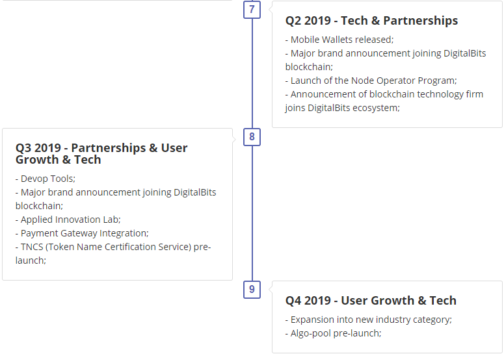Click the vertical timeline line between 7 and 8
This screenshot has width=504, height=354.
click(x=252, y=71)
